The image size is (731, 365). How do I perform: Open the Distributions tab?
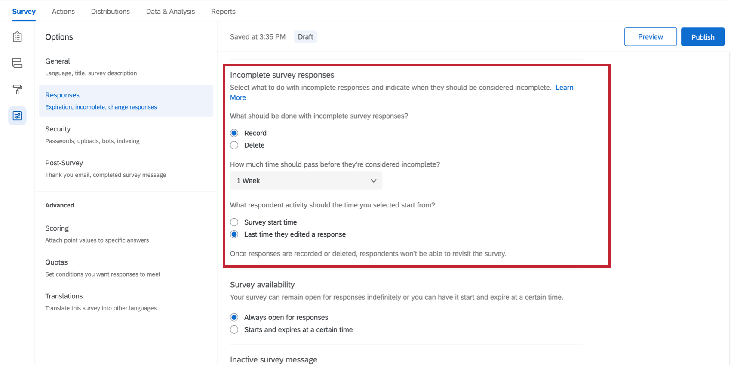tap(110, 12)
